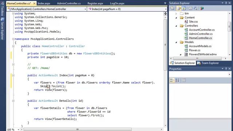Click on 'pageSize' in the code
Image resolution: width=233 pixels, height=131 pixels.
click(x=53, y=57)
